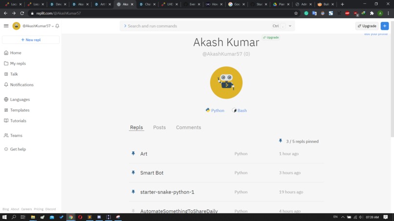
Task: Reload the page with refresh icon
Action: coord(22,13)
